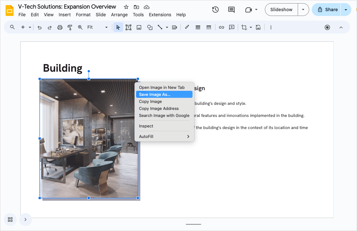This screenshot has width=357, height=231.
Task: Open the Arrange menu
Action: tap(119, 14)
